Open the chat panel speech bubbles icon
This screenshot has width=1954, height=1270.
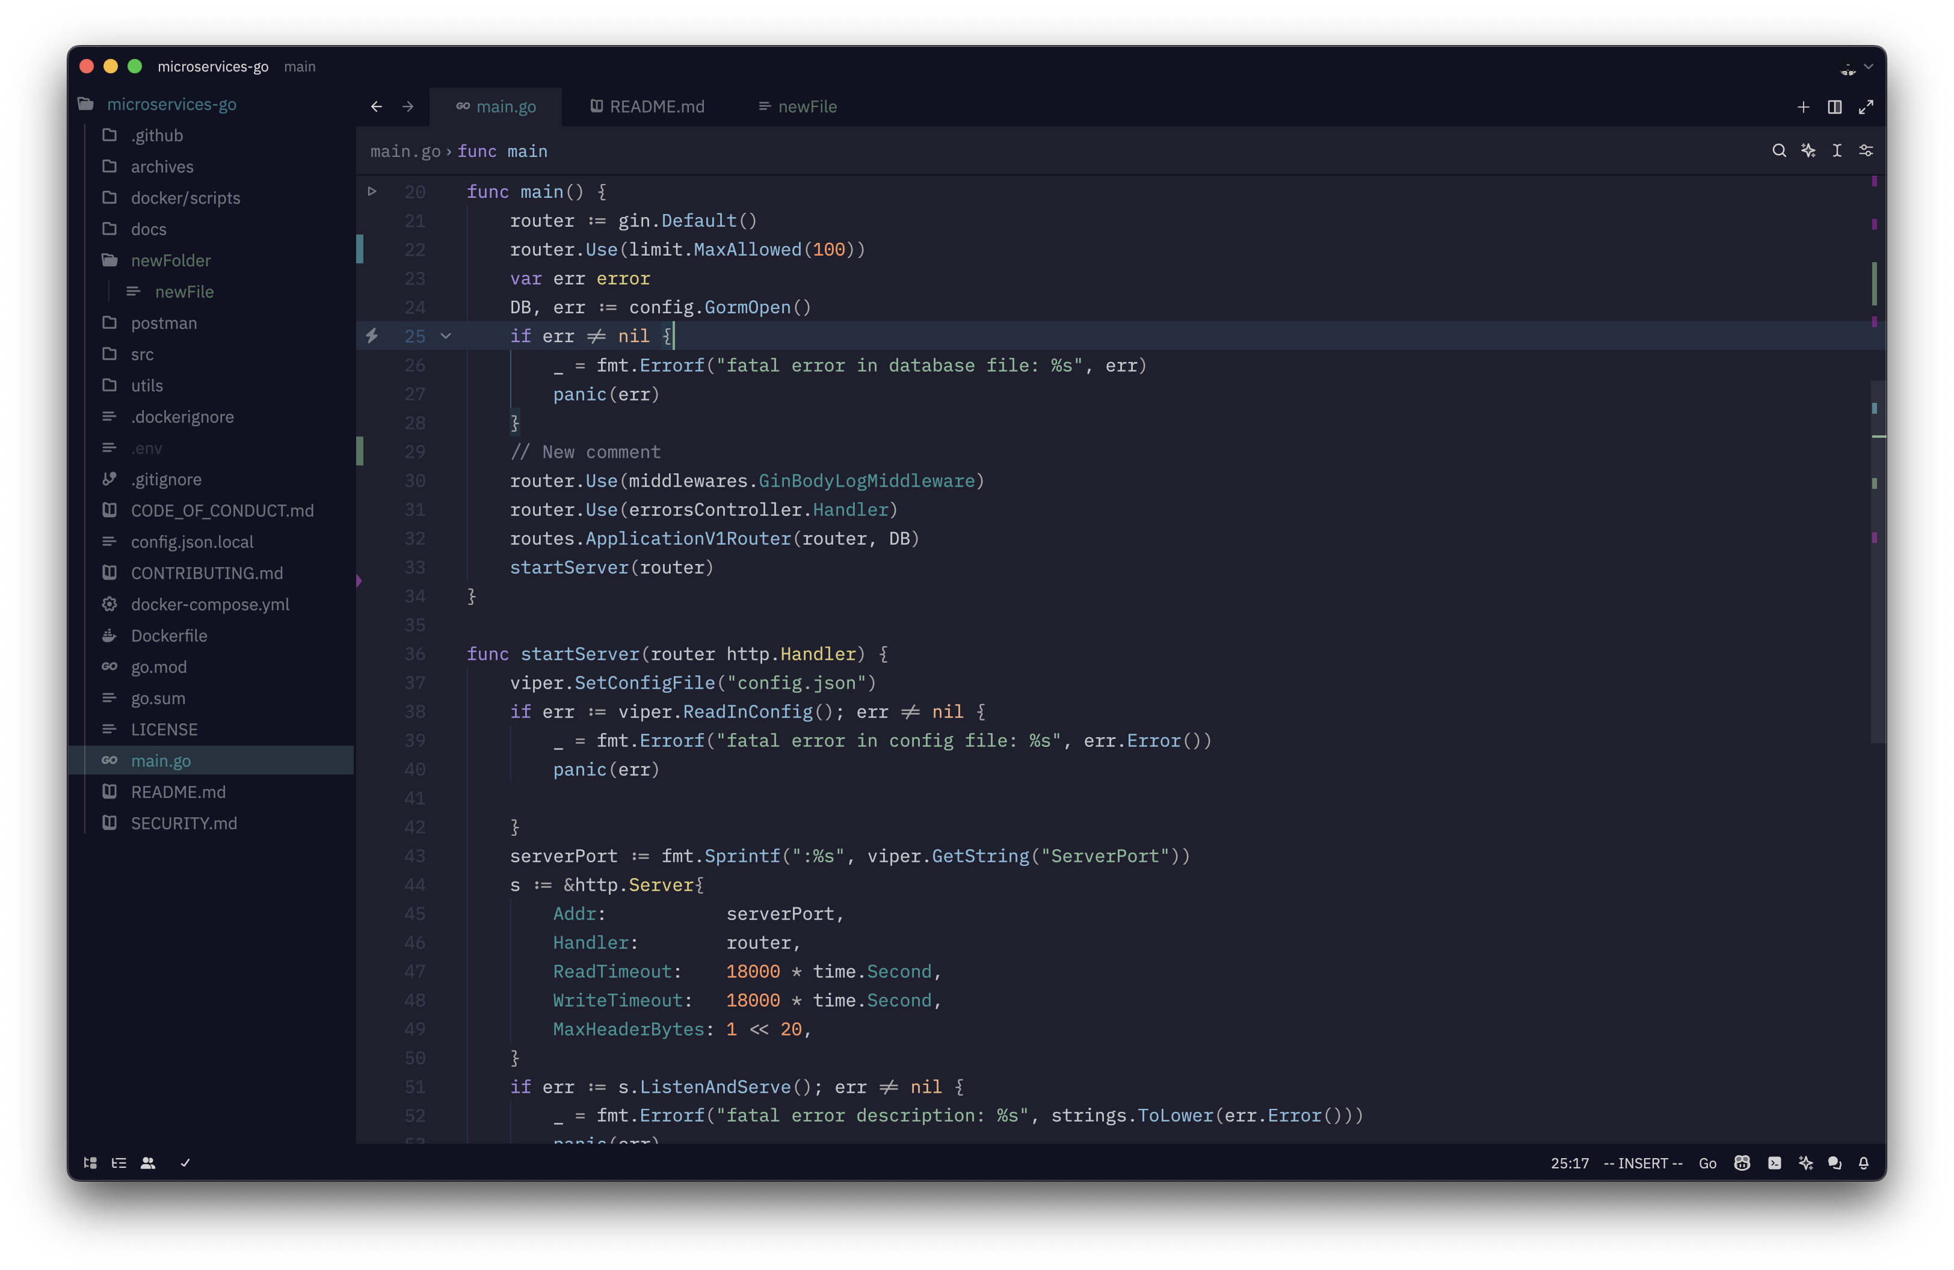(x=1834, y=1162)
